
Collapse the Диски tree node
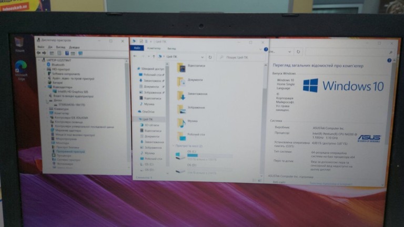click(x=47, y=101)
